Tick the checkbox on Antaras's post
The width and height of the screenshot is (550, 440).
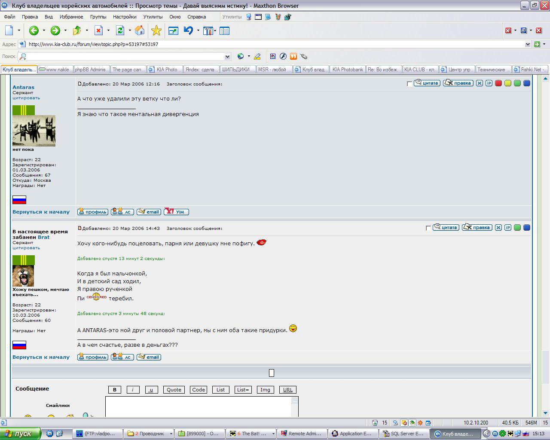[409, 84]
